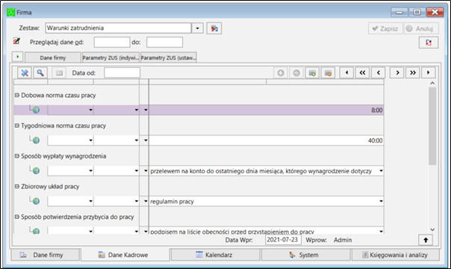Open the Zestaw dropdown arrow
This screenshot has width=451, height=269.
pos(197,28)
